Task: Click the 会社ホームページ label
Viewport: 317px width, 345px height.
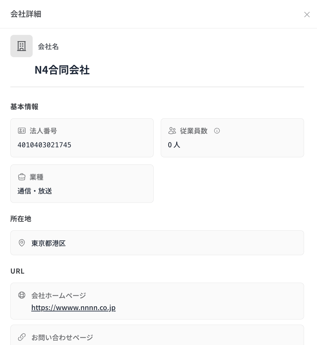Action: pyautogui.click(x=59, y=296)
